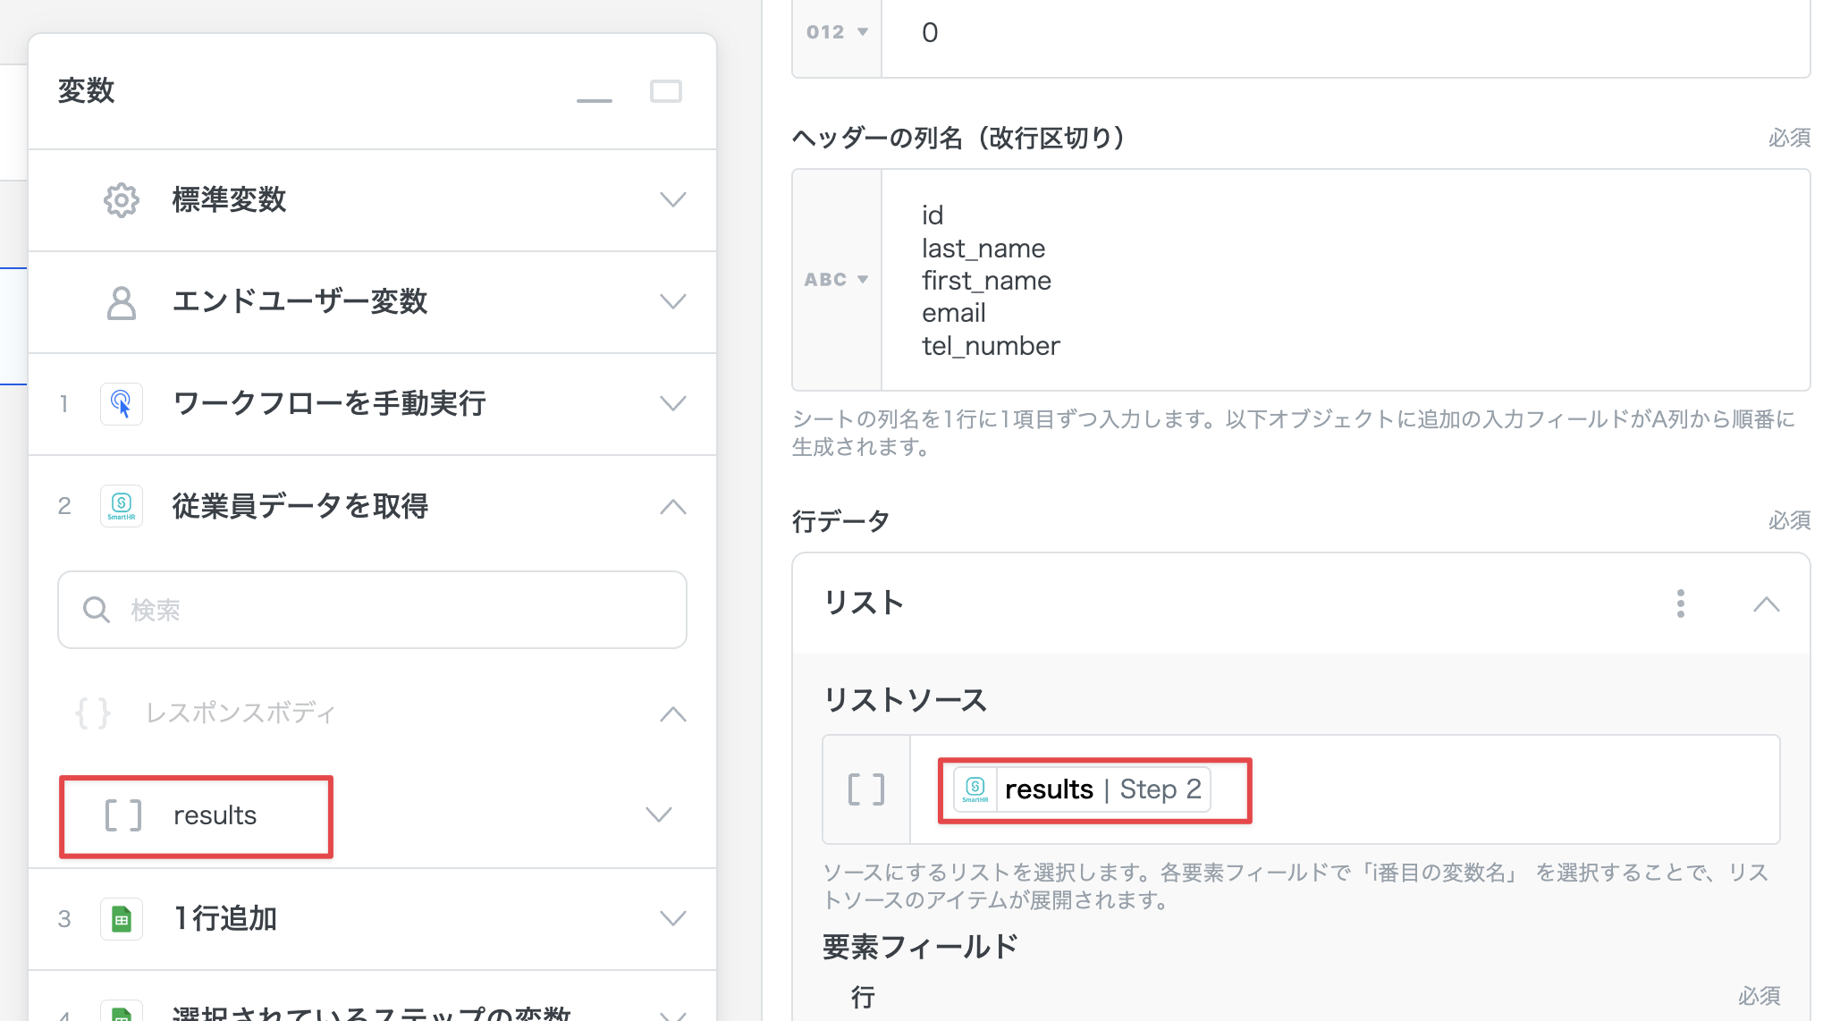1840x1021 pixels.
Task: Collapse the リスト panel with chevron
Action: coord(1766,604)
